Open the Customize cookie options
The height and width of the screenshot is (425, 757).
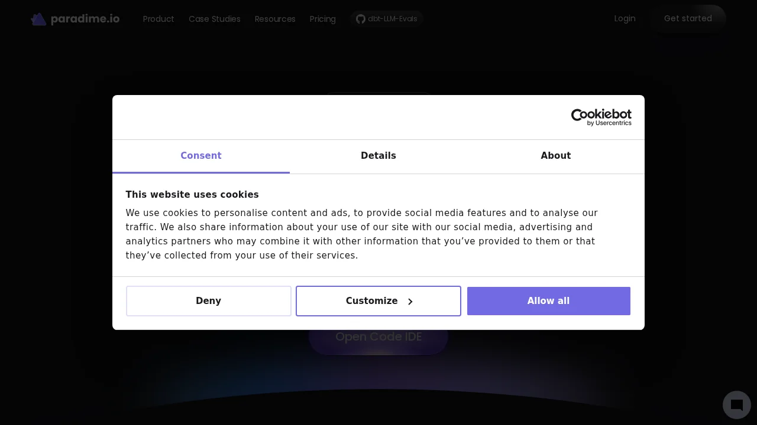[x=371, y=301]
